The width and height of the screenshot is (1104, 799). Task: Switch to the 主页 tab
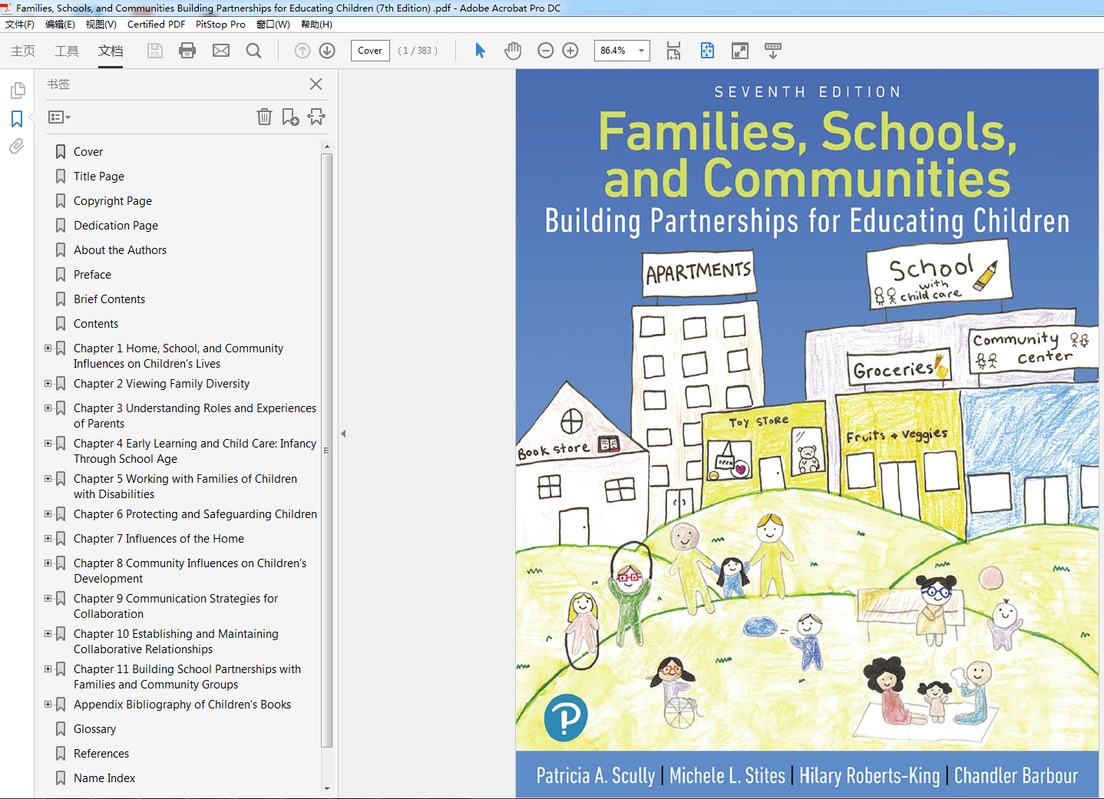[x=23, y=51]
